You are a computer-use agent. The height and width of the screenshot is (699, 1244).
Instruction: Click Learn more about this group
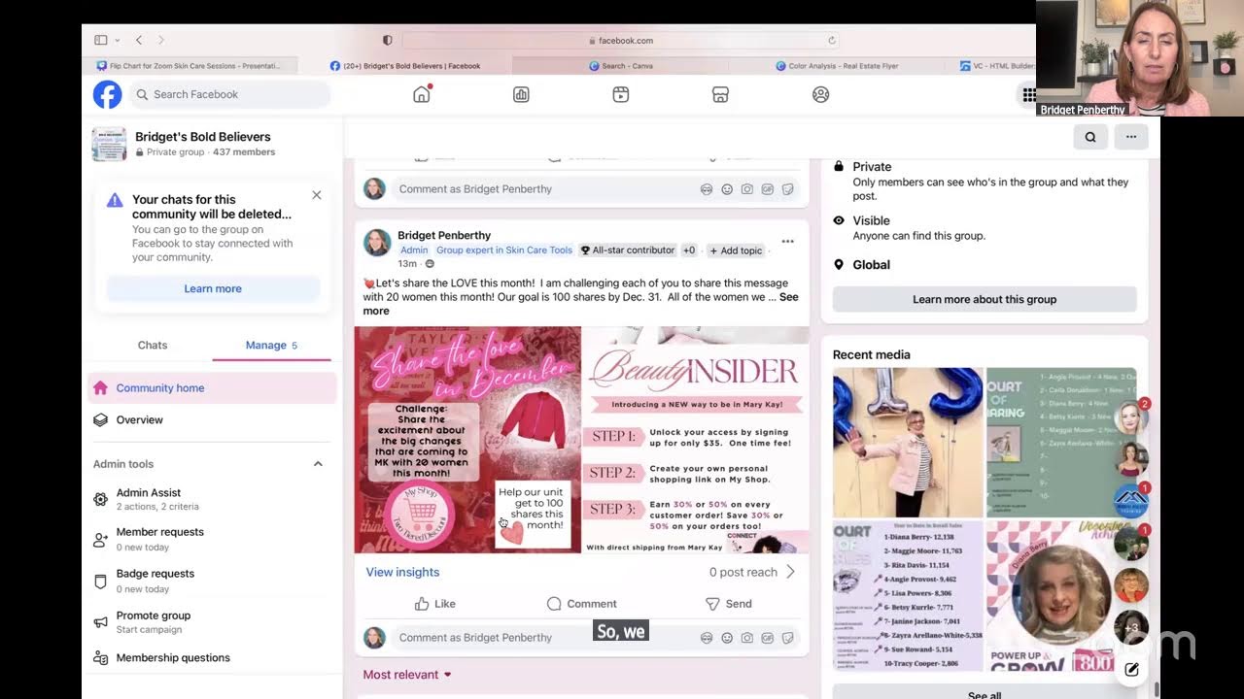(985, 299)
